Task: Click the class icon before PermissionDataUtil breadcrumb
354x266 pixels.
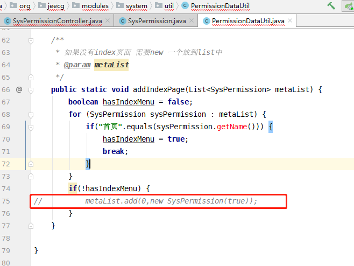Action: click(x=185, y=5)
